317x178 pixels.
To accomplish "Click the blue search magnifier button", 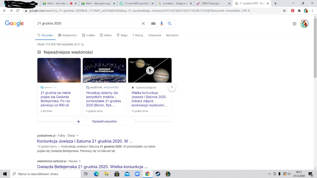I will pyautogui.click(x=170, y=24).
